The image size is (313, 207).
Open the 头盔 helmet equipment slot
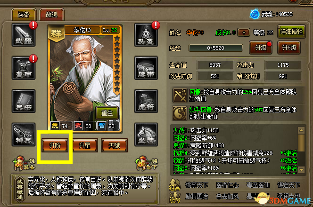[x=146, y=35]
